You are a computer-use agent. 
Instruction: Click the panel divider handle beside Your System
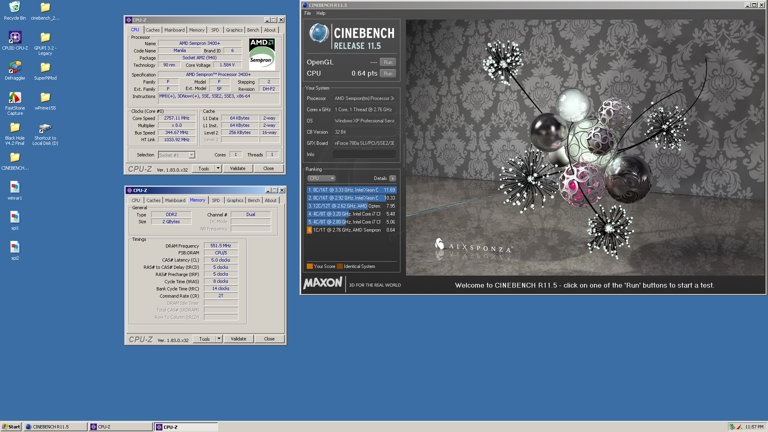tap(403, 155)
